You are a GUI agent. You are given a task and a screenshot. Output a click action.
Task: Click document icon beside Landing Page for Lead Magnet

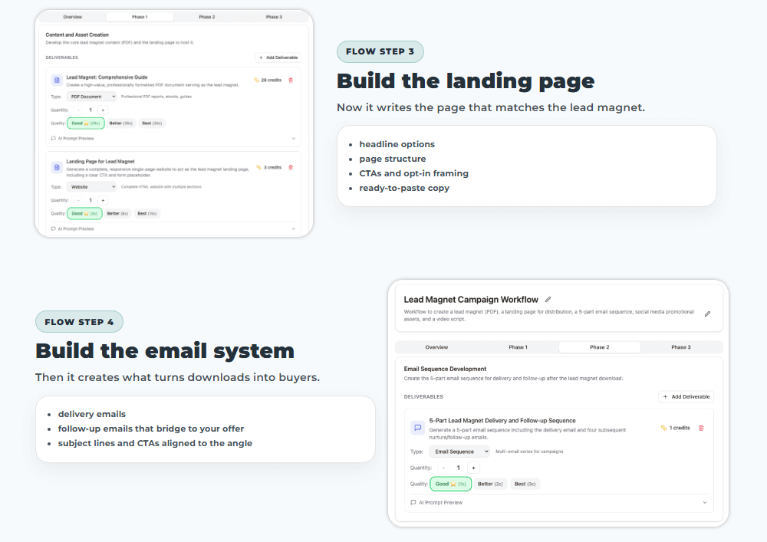[57, 167]
